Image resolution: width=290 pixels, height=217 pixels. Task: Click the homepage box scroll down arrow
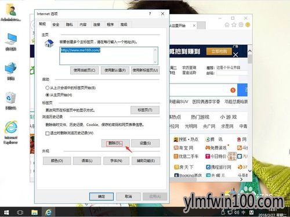155,62
